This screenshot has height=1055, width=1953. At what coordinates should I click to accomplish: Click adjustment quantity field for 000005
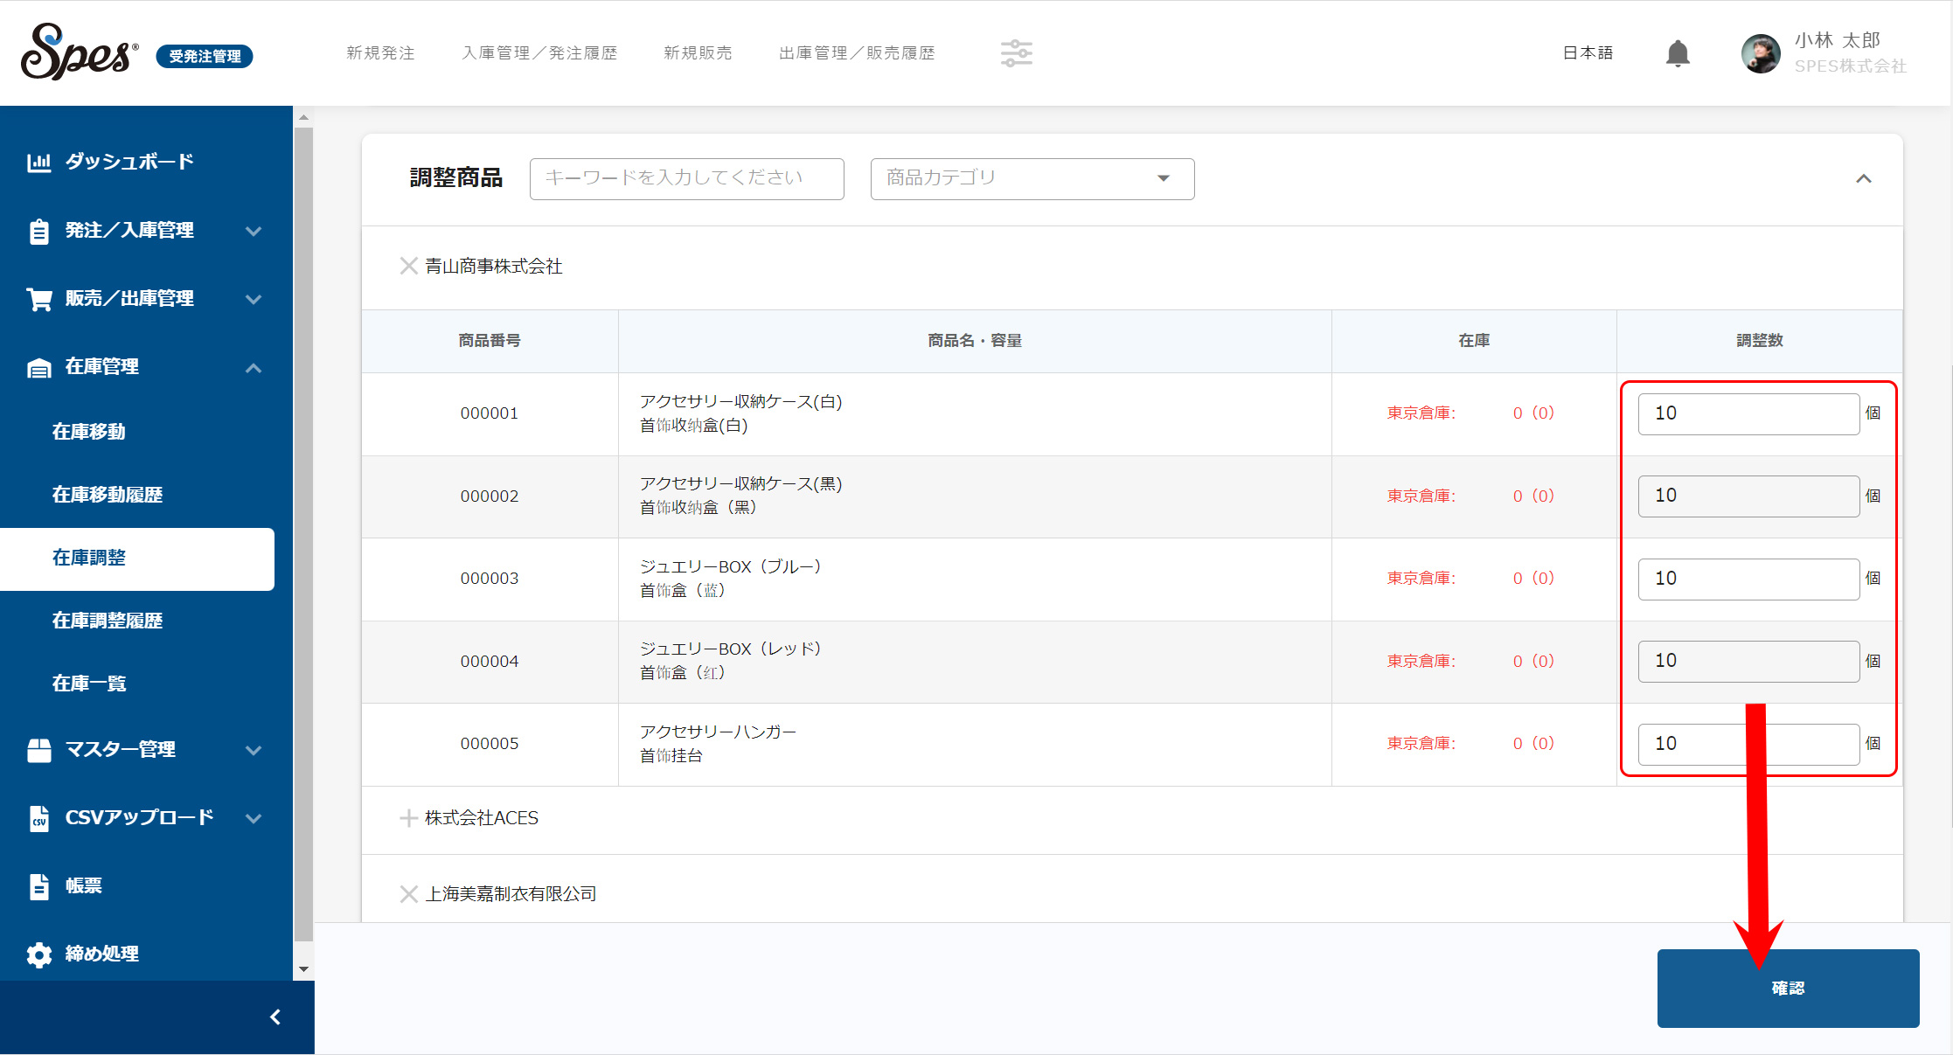pyautogui.click(x=1748, y=744)
